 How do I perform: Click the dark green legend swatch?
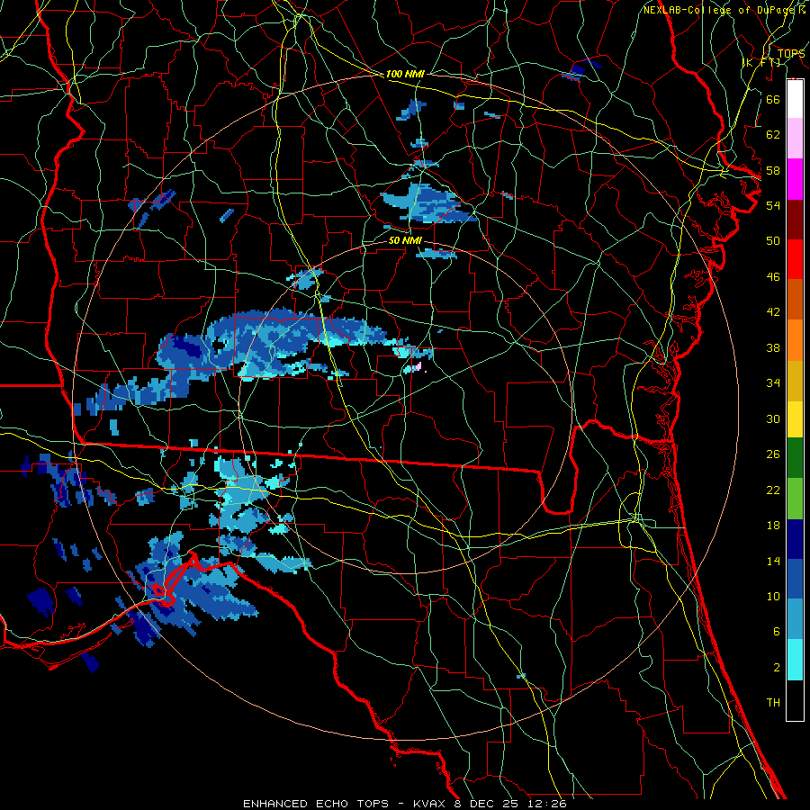[795, 458]
